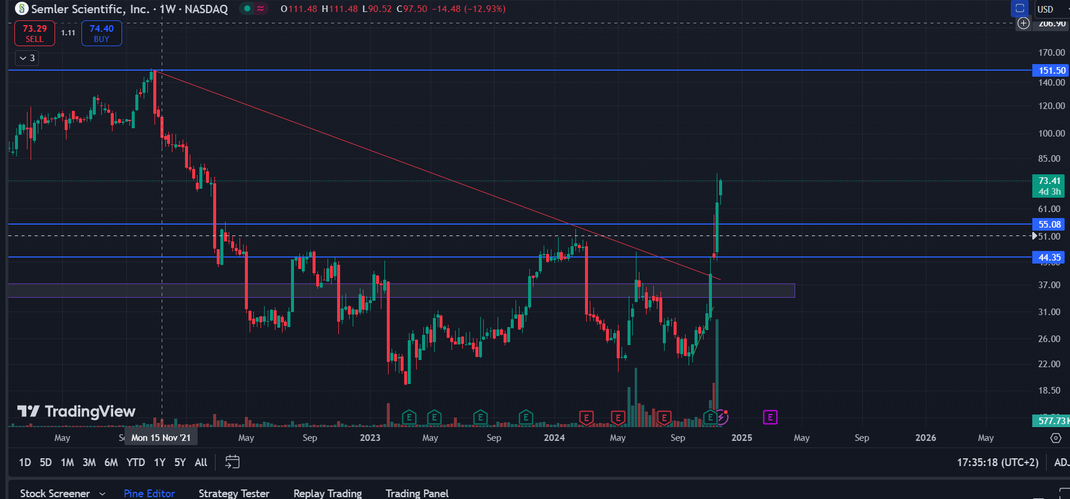Select the 1D time range
The height and width of the screenshot is (499, 1070).
[x=25, y=462]
